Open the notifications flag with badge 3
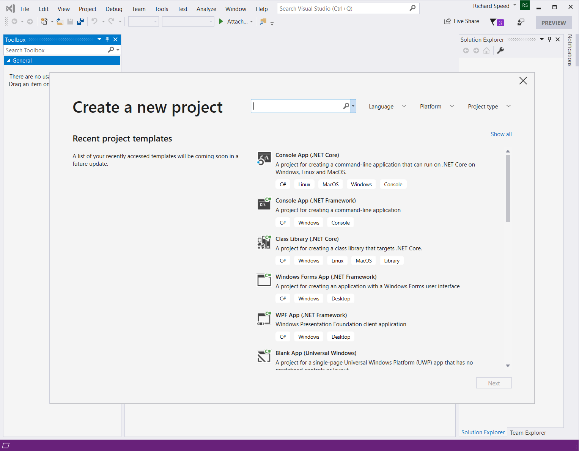The image size is (579, 451). [x=496, y=22]
